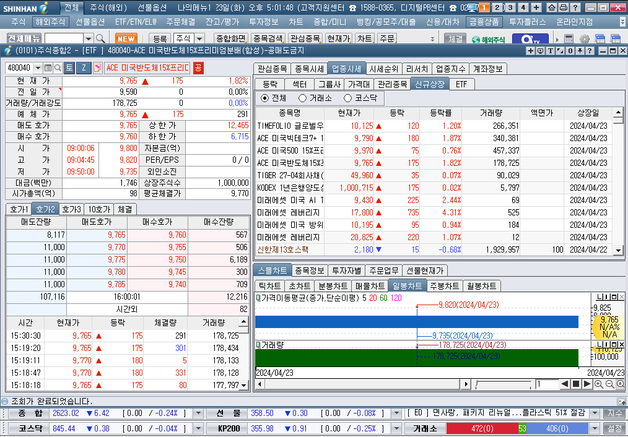Screen dimensions: 628x437
Task: Expand the 코스닥 ticker dropdown
Action: pyautogui.click(x=198, y=428)
